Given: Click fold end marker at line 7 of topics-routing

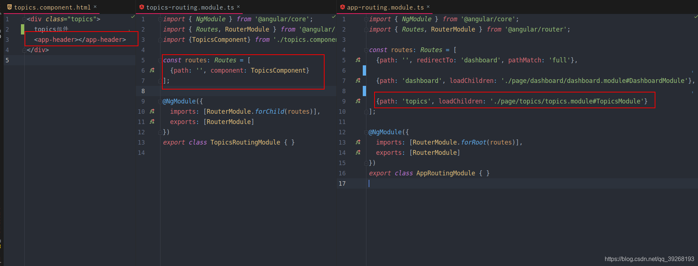Looking at the screenshot, I should point(160,81).
